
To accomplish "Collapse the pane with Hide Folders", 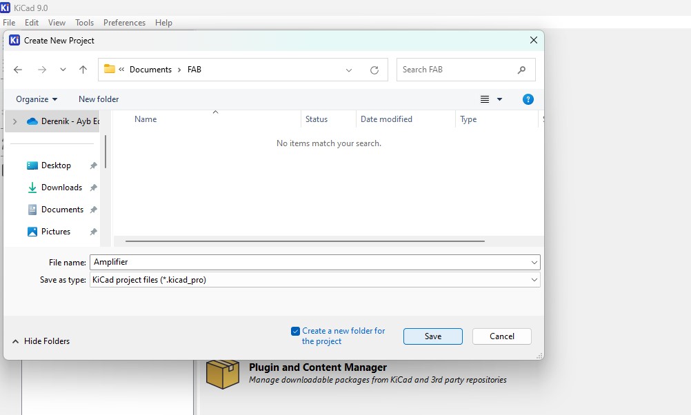I will (x=41, y=341).
